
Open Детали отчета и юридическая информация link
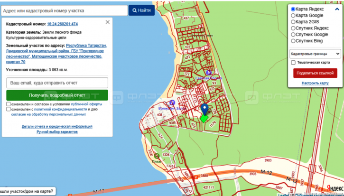tap(57, 126)
